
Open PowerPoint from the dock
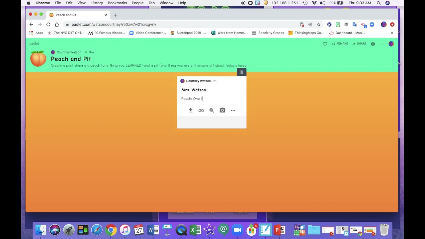click(280, 230)
